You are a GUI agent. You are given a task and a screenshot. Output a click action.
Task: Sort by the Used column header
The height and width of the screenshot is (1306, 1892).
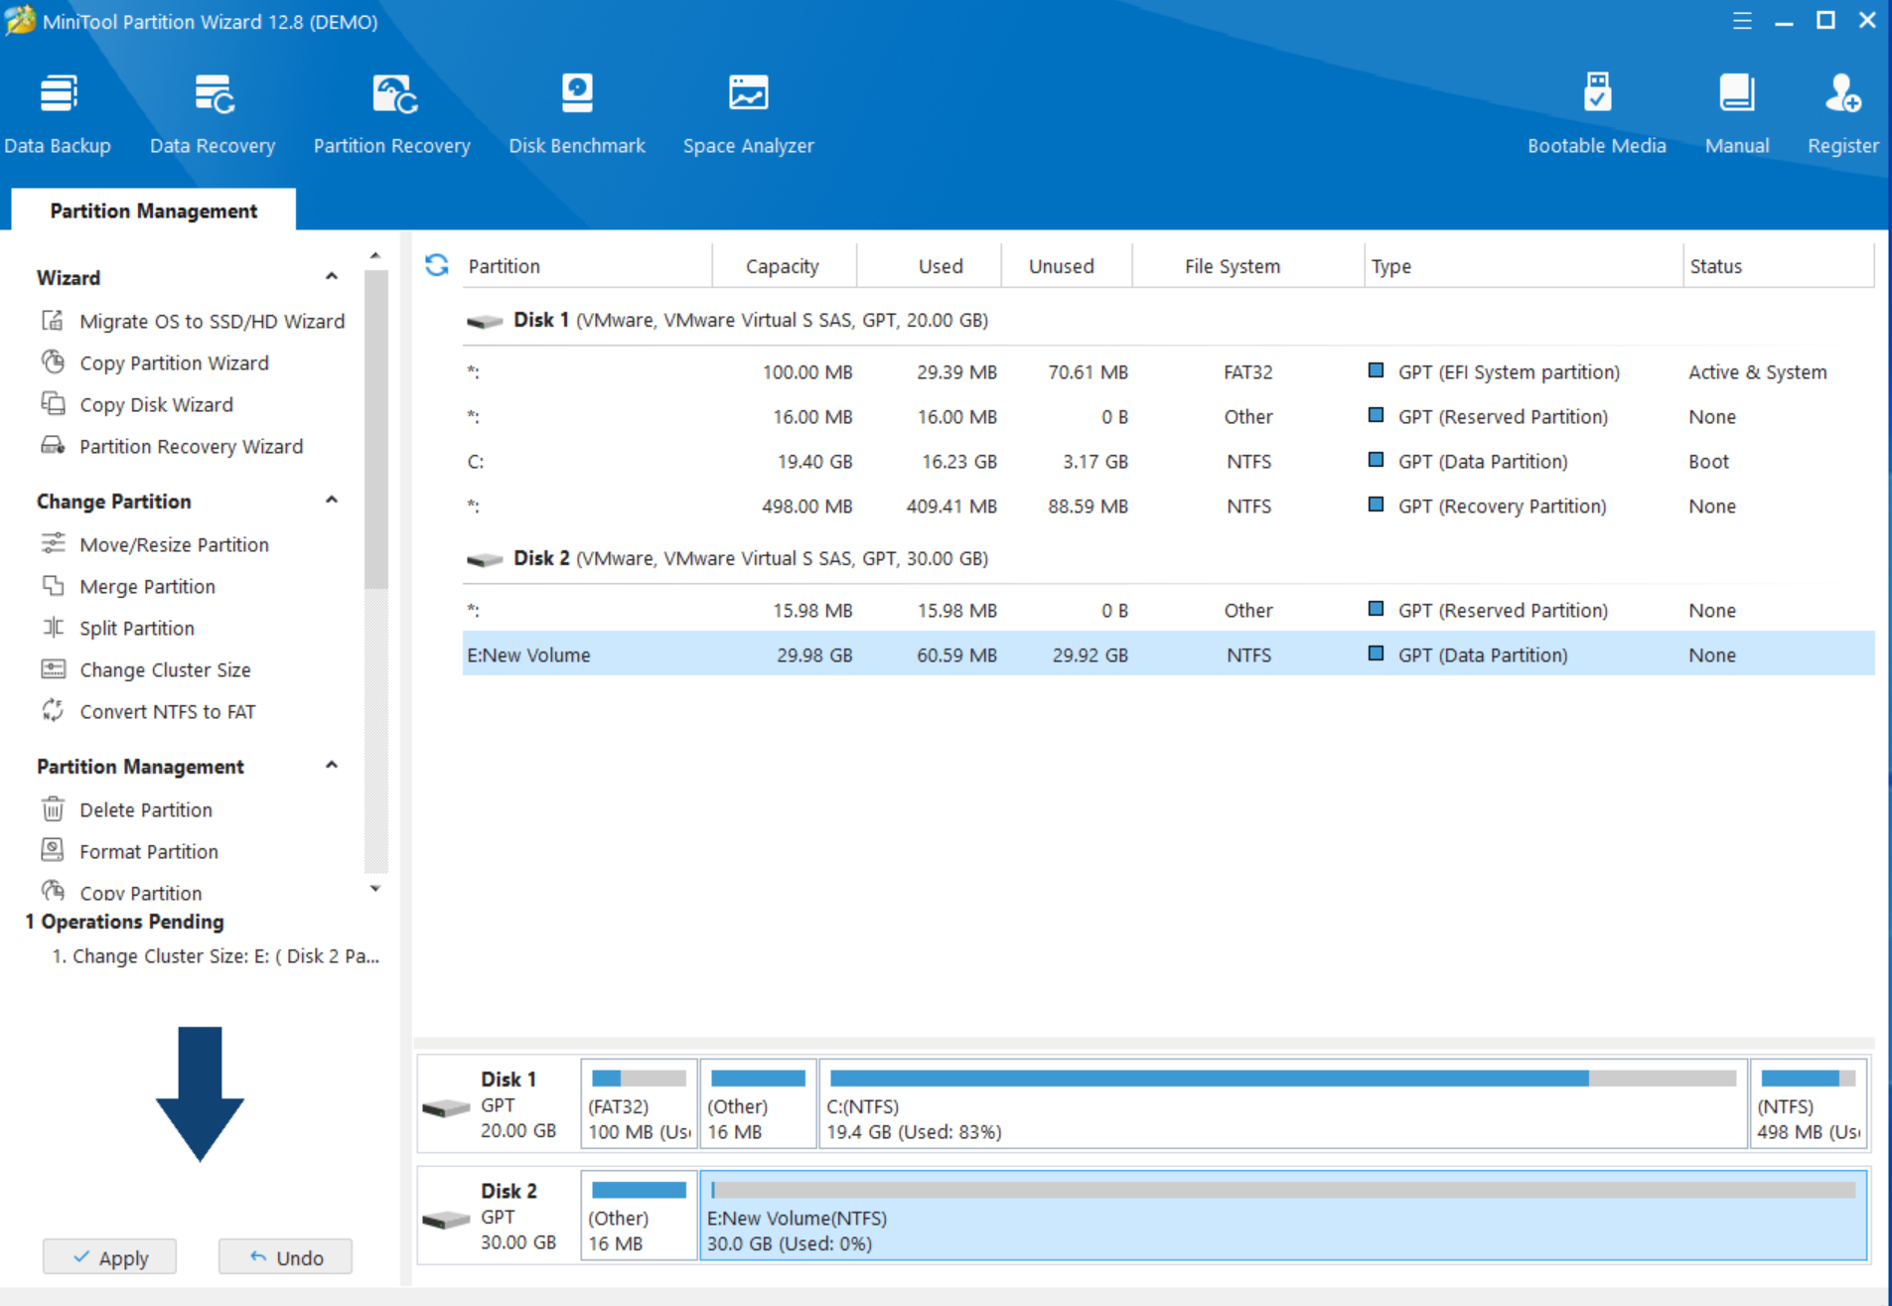[930, 265]
